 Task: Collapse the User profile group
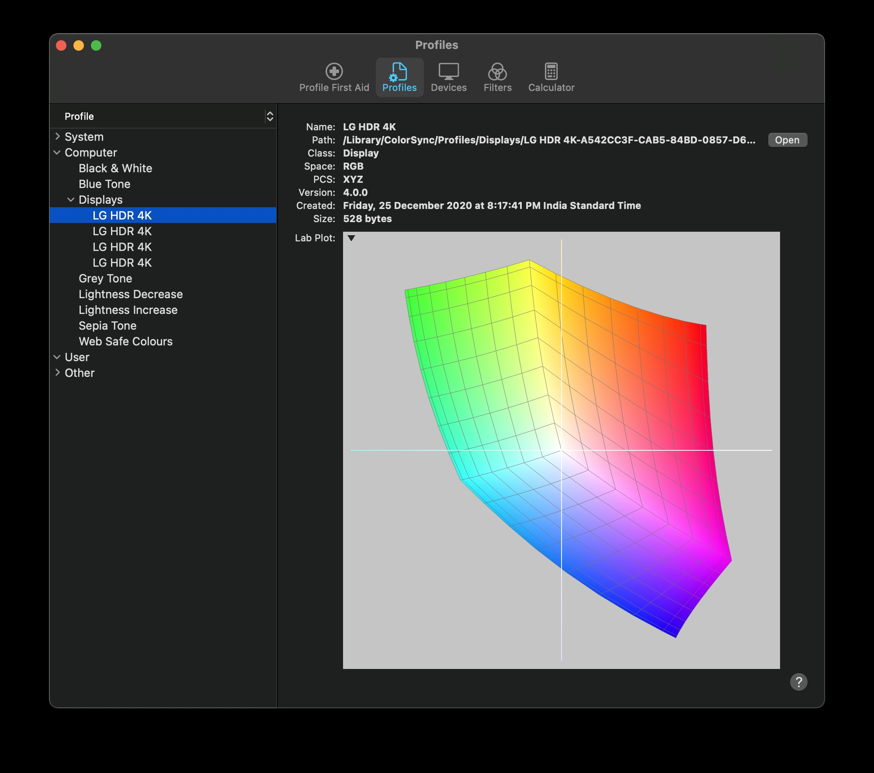click(x=57, y=357)
